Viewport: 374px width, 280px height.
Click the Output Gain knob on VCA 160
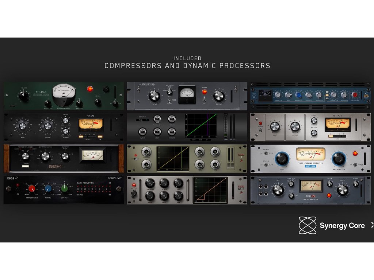pyautogui.click(x=65, y=156)
